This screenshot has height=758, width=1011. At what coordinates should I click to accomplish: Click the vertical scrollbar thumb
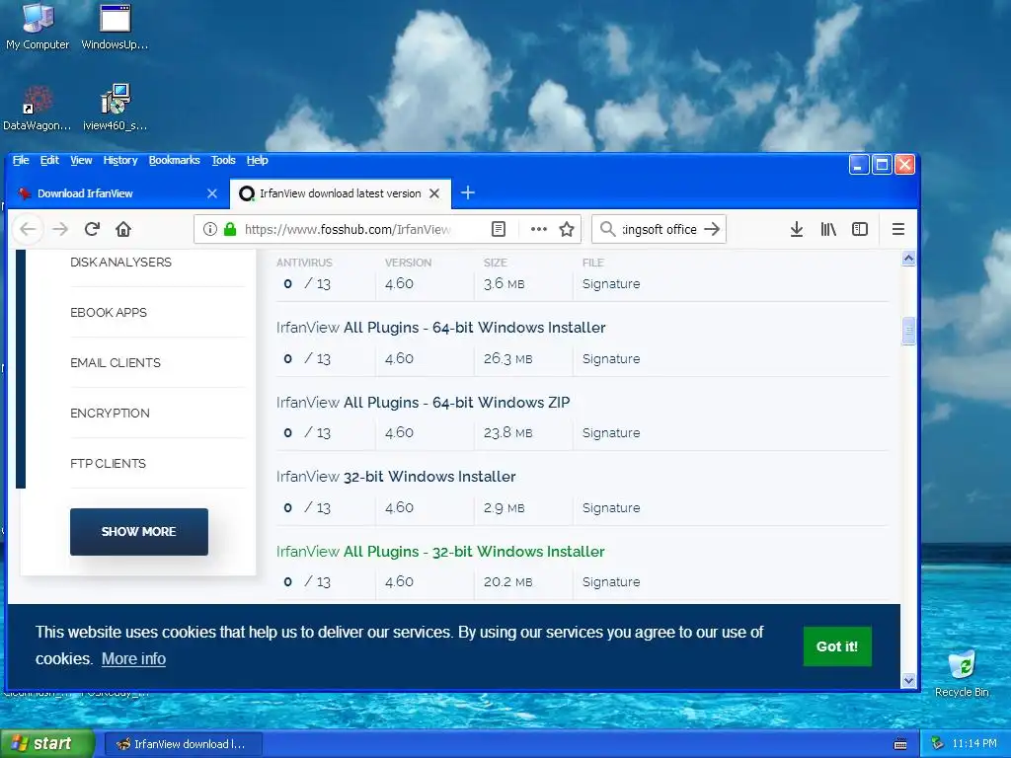908,331
